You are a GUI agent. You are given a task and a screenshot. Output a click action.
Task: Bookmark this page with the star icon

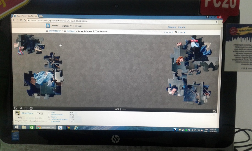217,22
